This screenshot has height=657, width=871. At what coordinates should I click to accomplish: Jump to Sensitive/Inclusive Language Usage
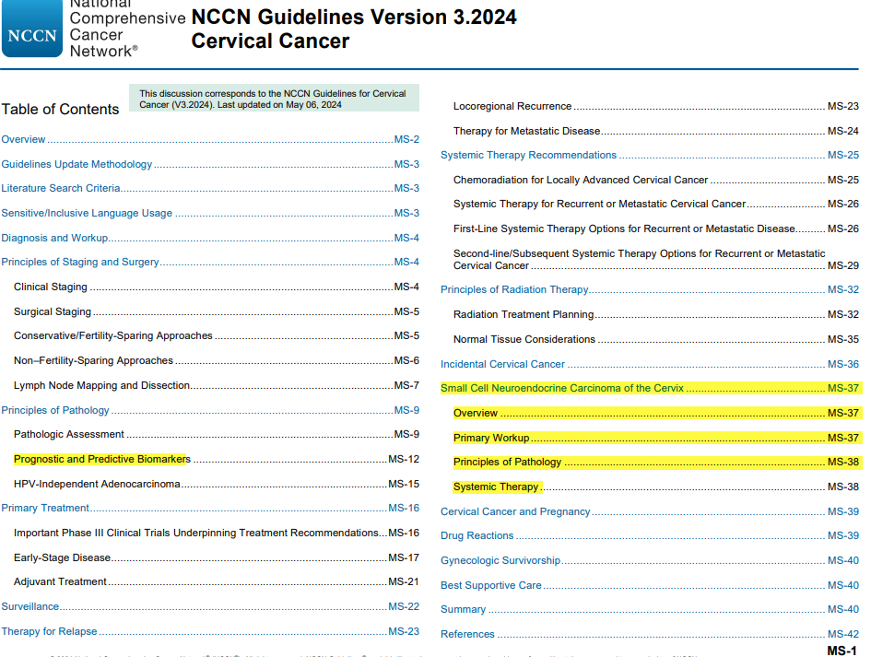[x=210, y=213]
